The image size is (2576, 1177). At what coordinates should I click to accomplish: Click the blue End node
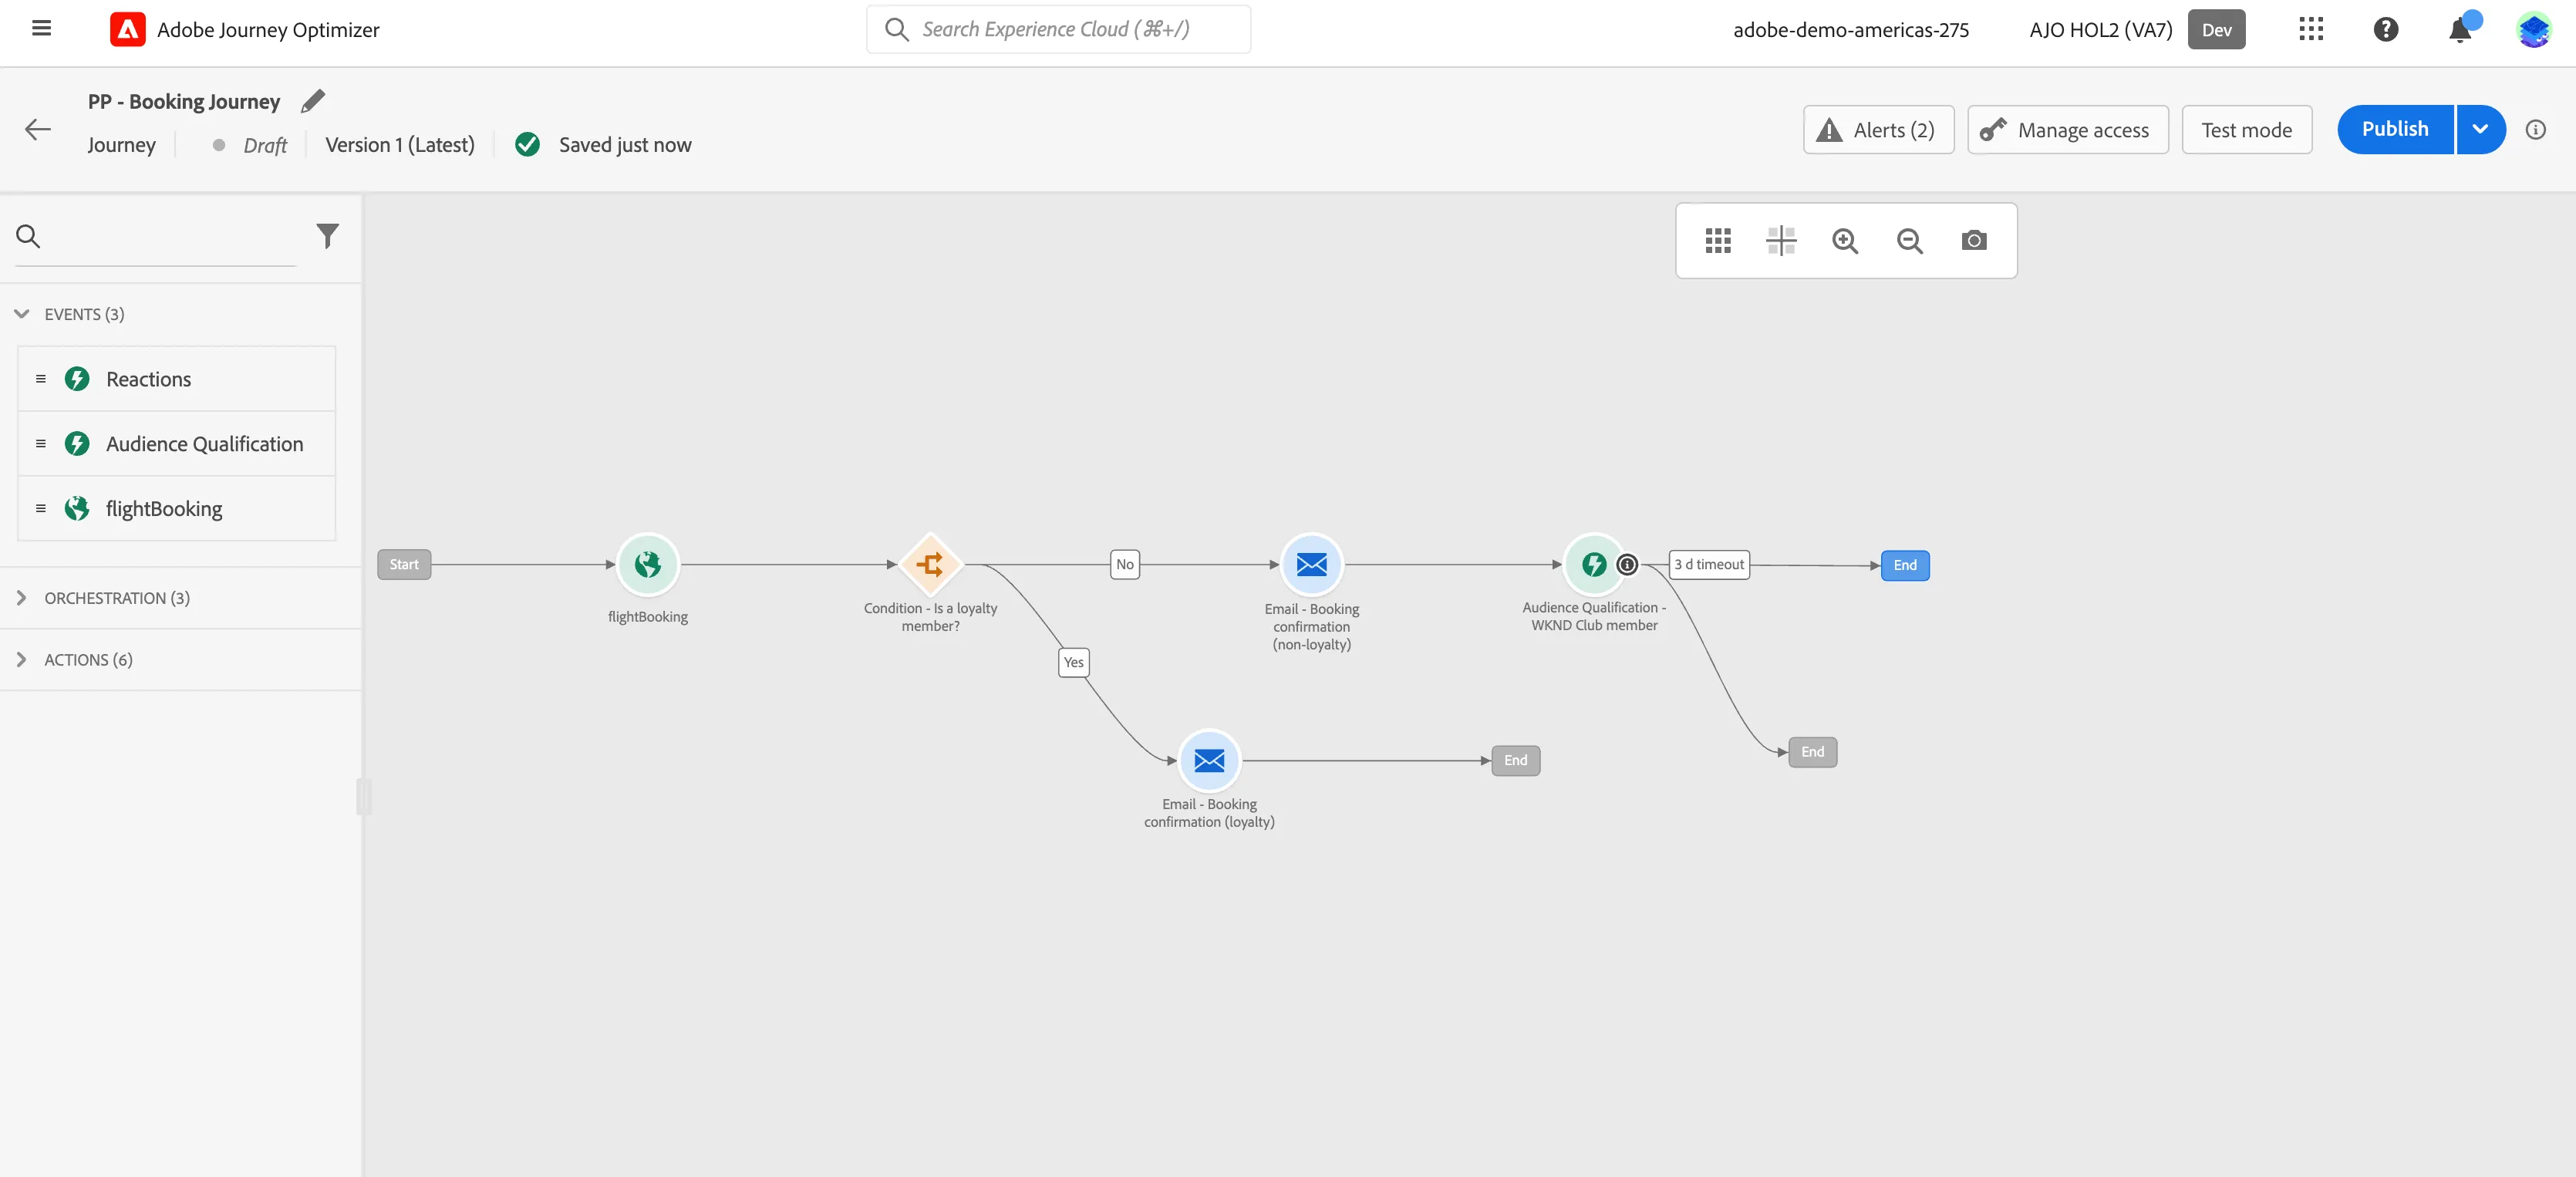pyautogui.click(x=1905, y=565)
